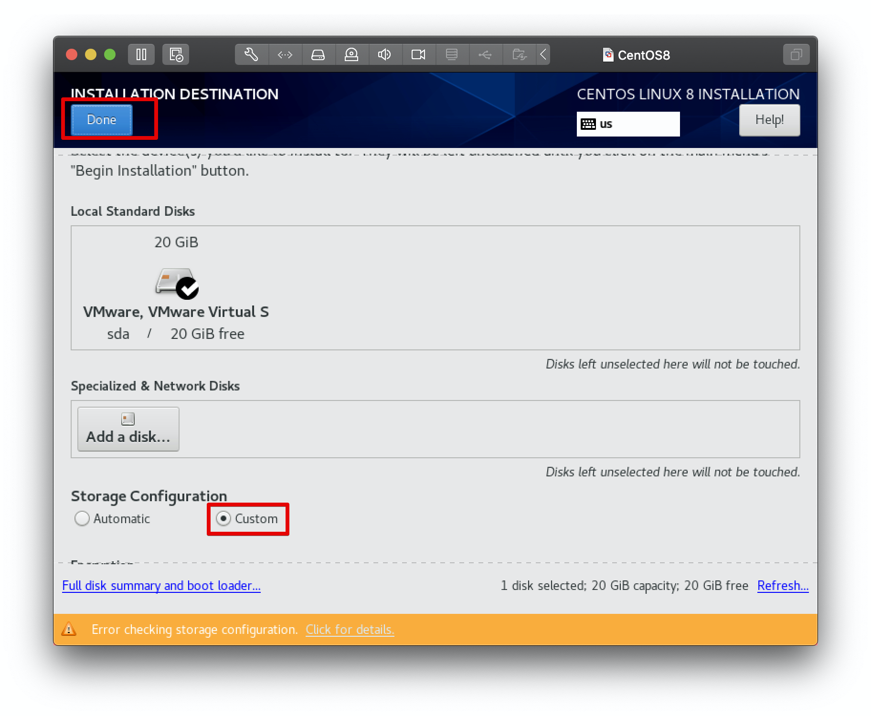Click the Refresh... link
Image resolution: width=871 pixels, height=716 pixels.
pos(783,586)
